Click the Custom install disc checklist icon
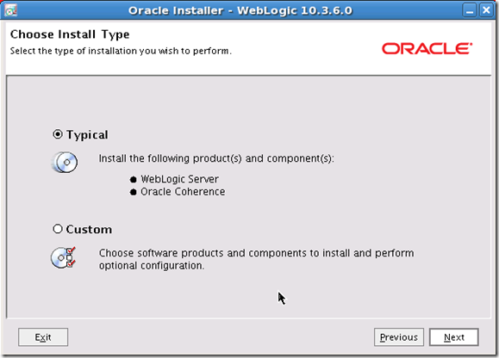Image resolution: width=499 pixels, height=358 pixels. [x=63, y=257]
